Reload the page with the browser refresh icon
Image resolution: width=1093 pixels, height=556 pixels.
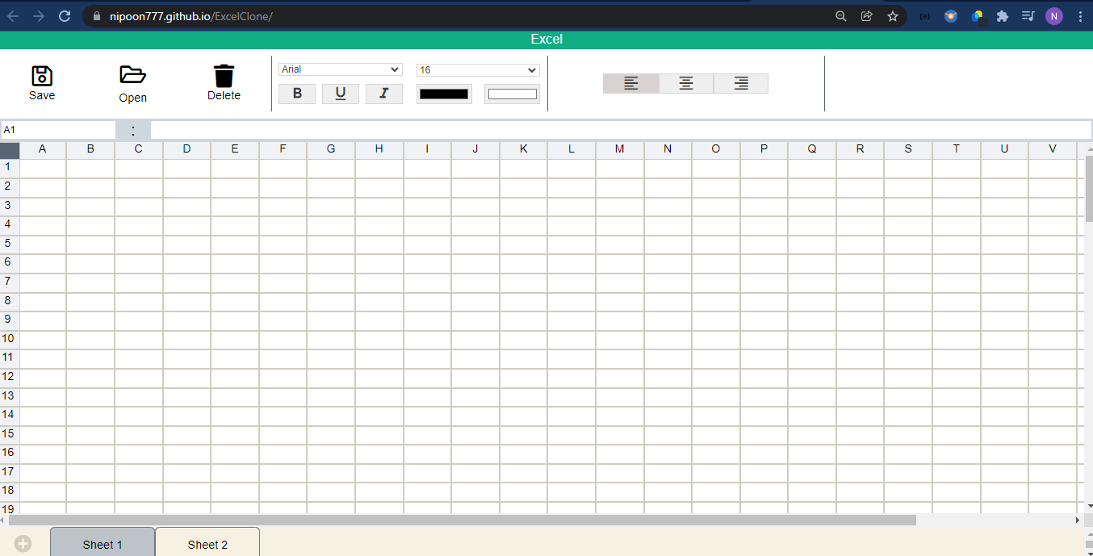coord(65,16)
